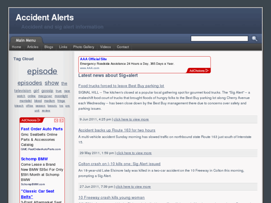Click the 'unit' tag
Viewport: 271px width, 203px height.
tap(37, 111)
